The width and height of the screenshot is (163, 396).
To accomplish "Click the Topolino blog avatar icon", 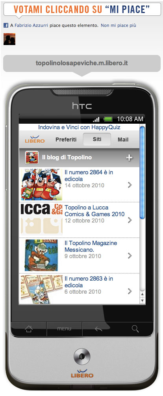I will click(x=31, y=158).
